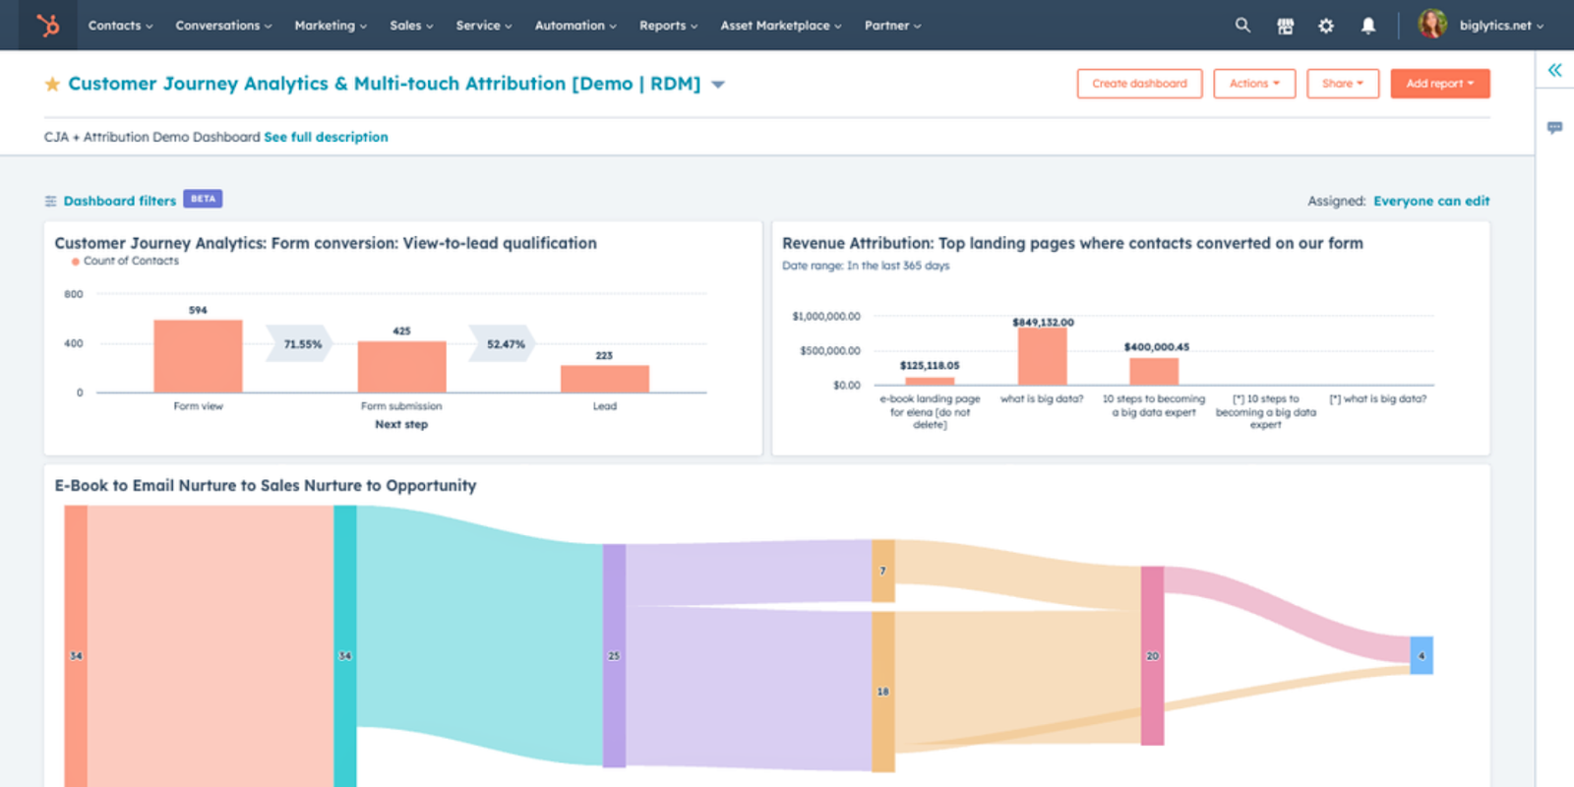The image size is (1574, 787).
Task: Click the Form view bar showing 594
Action: (x=198, y=356)
